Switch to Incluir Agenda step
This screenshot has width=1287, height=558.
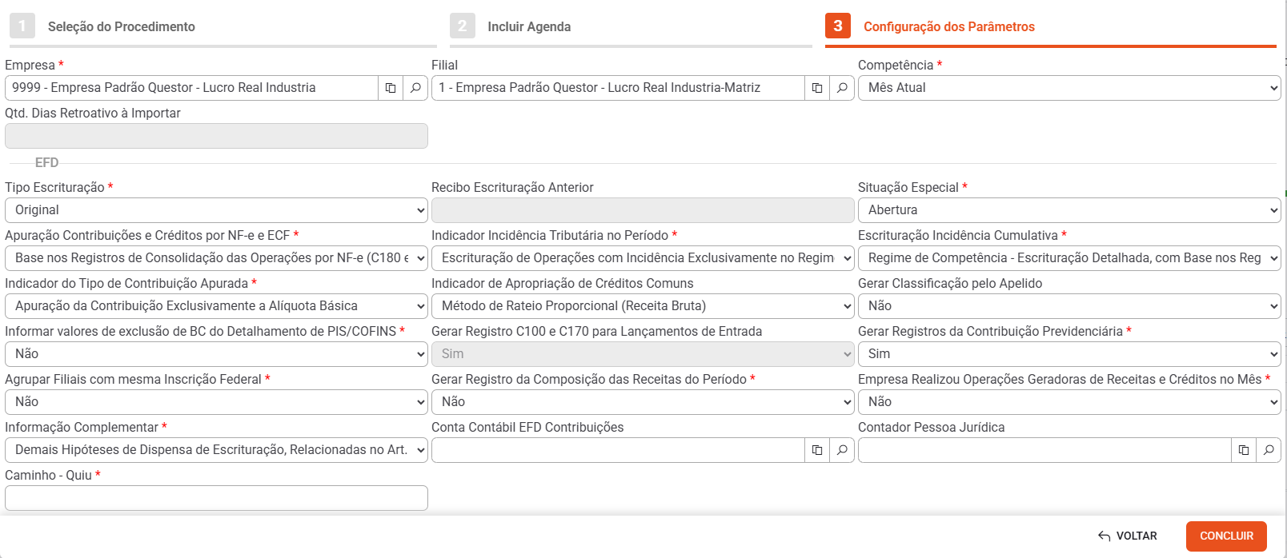click(x=528, y=26)
